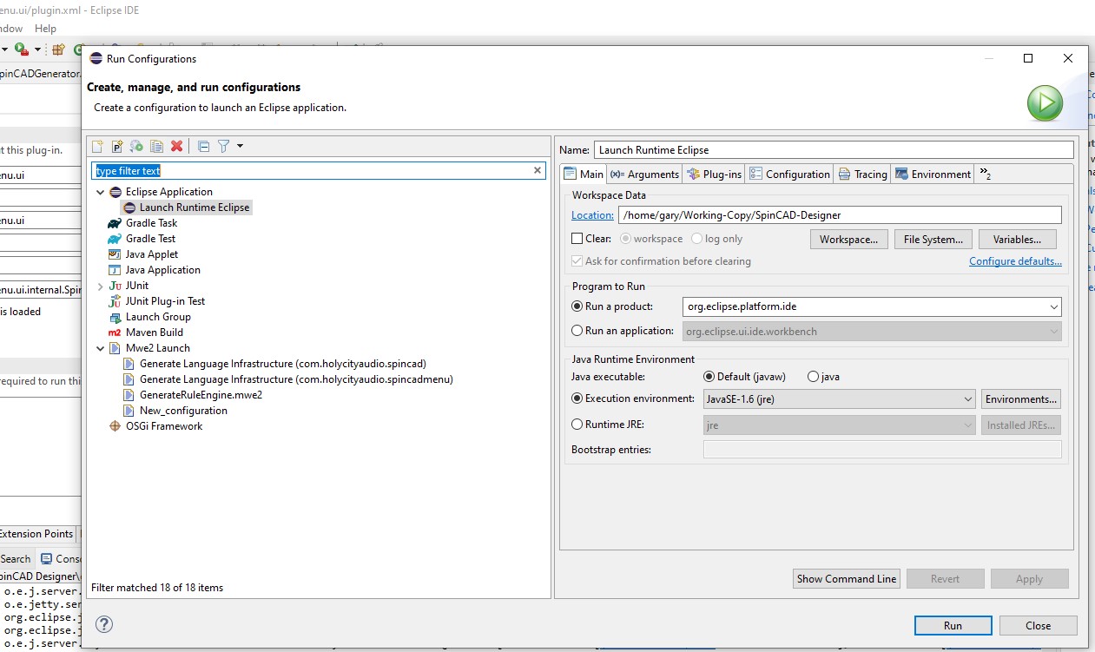This screenshot has width=1095, height=652.
Task: Select the Gradle Test entry
Action: click(150, 239)
